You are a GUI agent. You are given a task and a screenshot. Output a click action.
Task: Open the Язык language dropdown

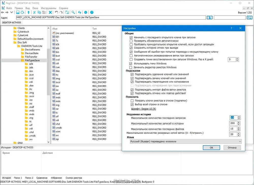tap(186, 141)
